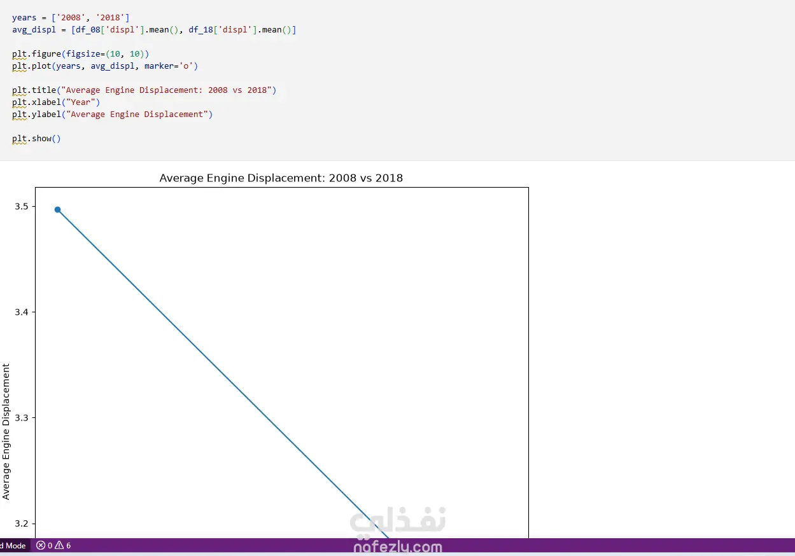Open the errors and warnings status indicator

(x=53, y=545)
